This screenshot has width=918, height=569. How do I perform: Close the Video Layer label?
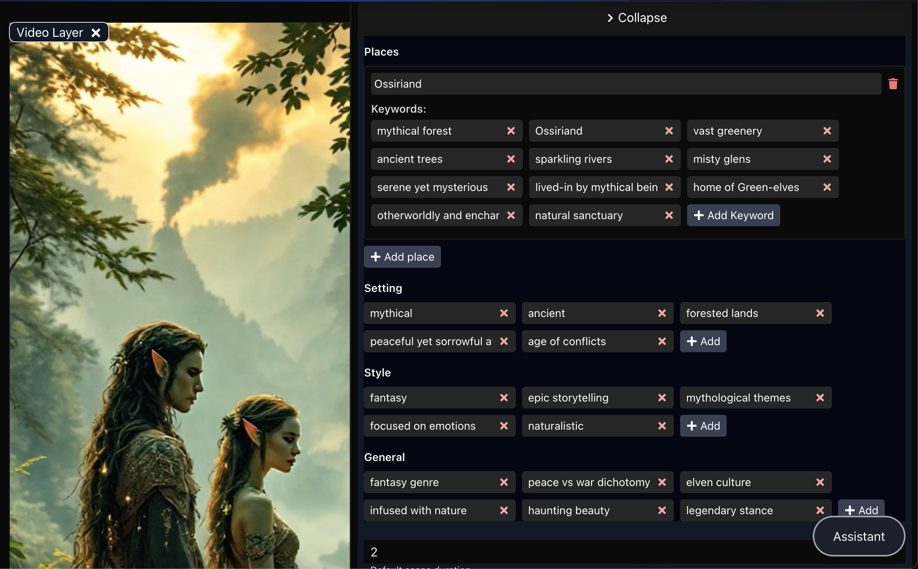click(96, 32)
